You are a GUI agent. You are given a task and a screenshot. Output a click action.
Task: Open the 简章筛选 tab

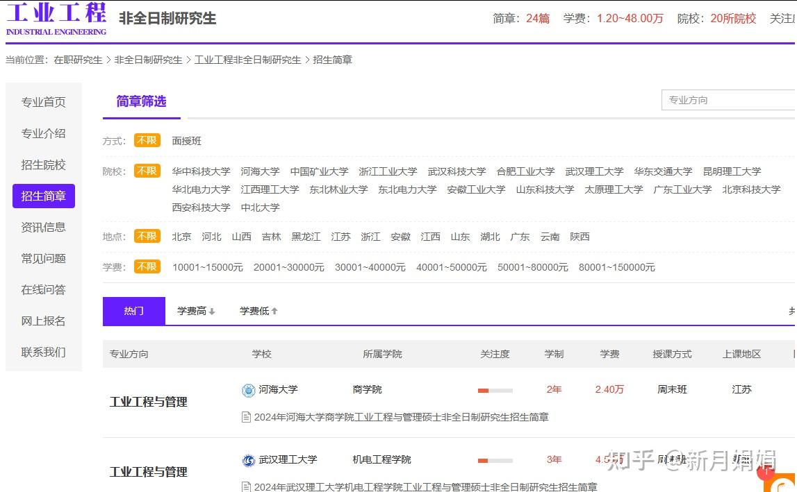coord(141,101)
